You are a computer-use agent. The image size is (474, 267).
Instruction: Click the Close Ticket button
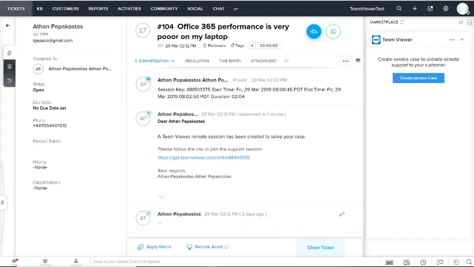click(321, 248)
